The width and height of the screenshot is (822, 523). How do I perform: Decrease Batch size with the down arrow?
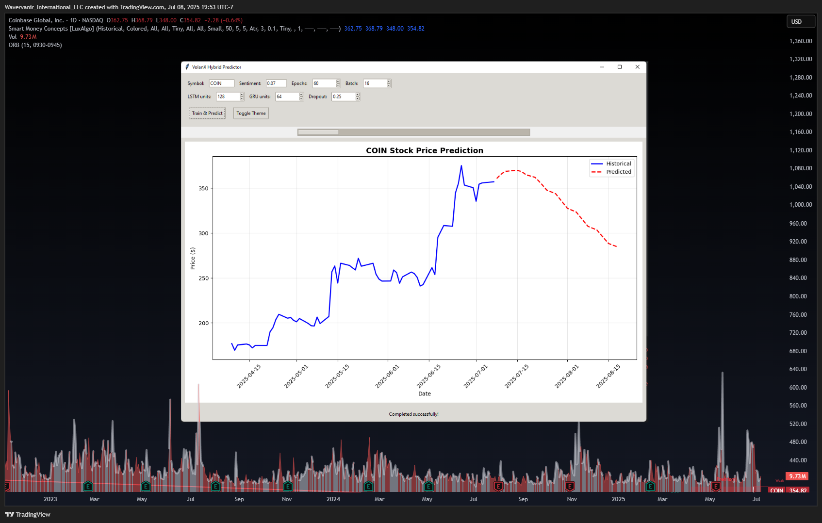pyautogui.click(x=389, y=85)
